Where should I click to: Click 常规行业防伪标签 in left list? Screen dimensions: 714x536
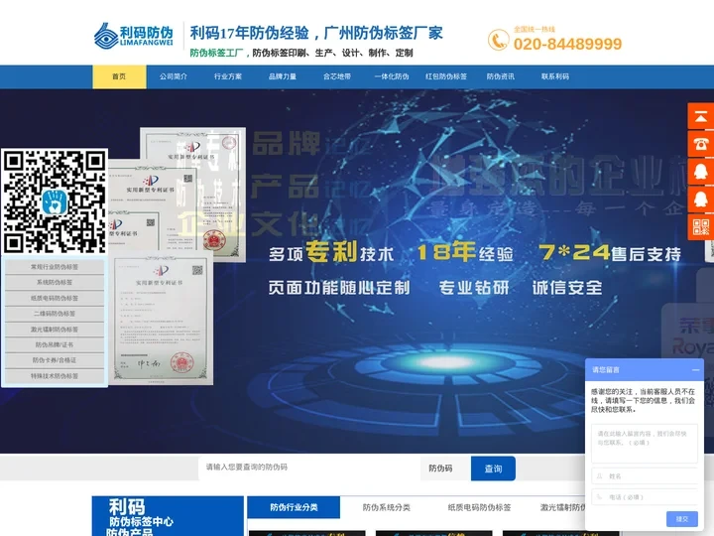[55, 267]
